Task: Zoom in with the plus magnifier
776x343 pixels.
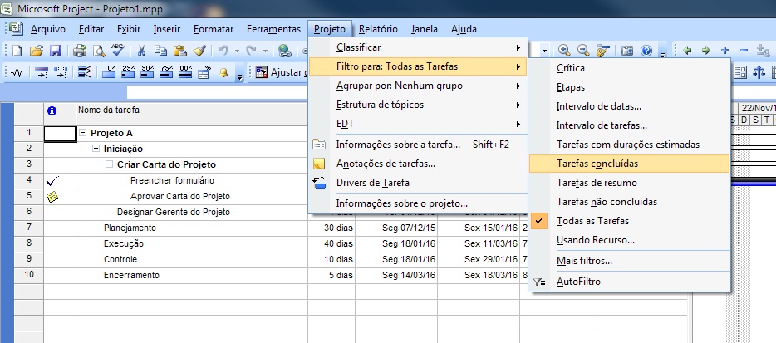Action: [x=565, y=50]
